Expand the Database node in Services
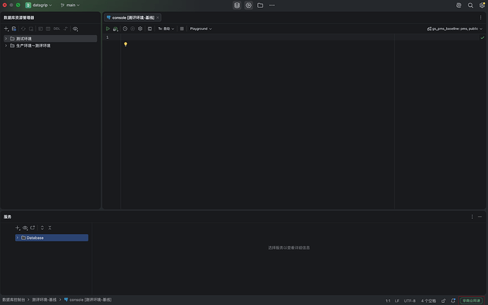The height and width of the screenshot is (305, 488). click(x=18, y=238)
